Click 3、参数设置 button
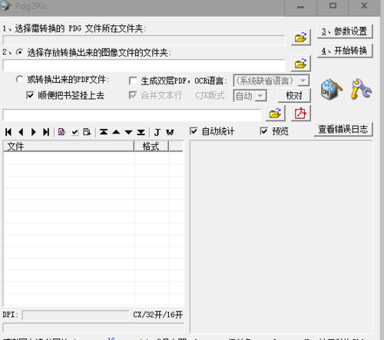Screen dimensions: 384x340 click(345, 31)
